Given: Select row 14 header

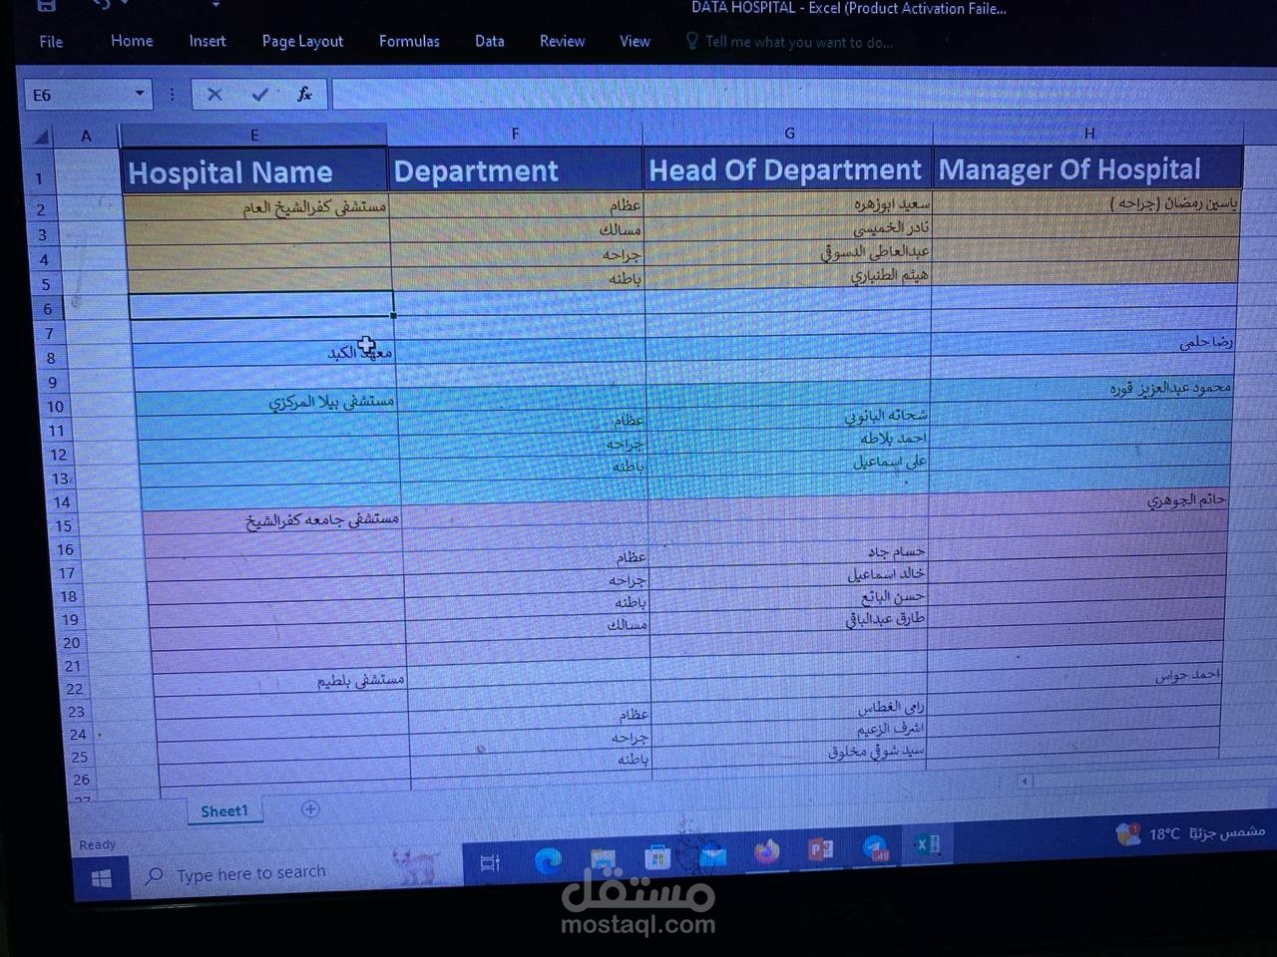Looking at the screenshot, I should 62,502.
